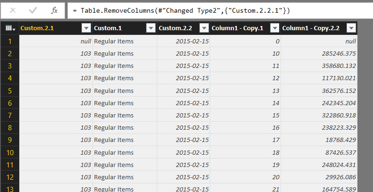373x192 pixels.
Task: Click the Regular Items cell in row 5
Action: coord(124,91)
